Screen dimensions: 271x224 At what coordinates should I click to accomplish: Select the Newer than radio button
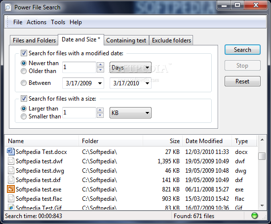pos(24,63)
